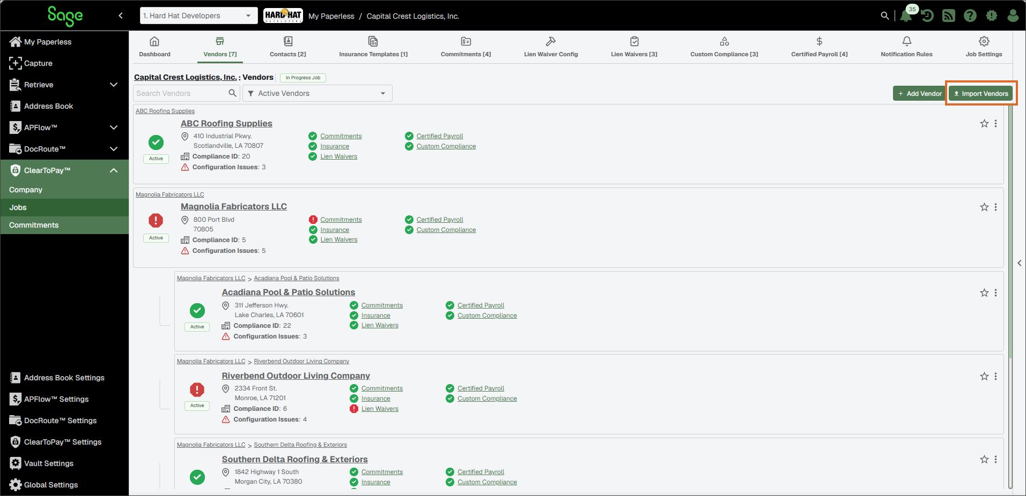The height and width of the screenshot is (496, 1026).
Task: Select Jobs under ClearToPay
Action: (64, 207)
